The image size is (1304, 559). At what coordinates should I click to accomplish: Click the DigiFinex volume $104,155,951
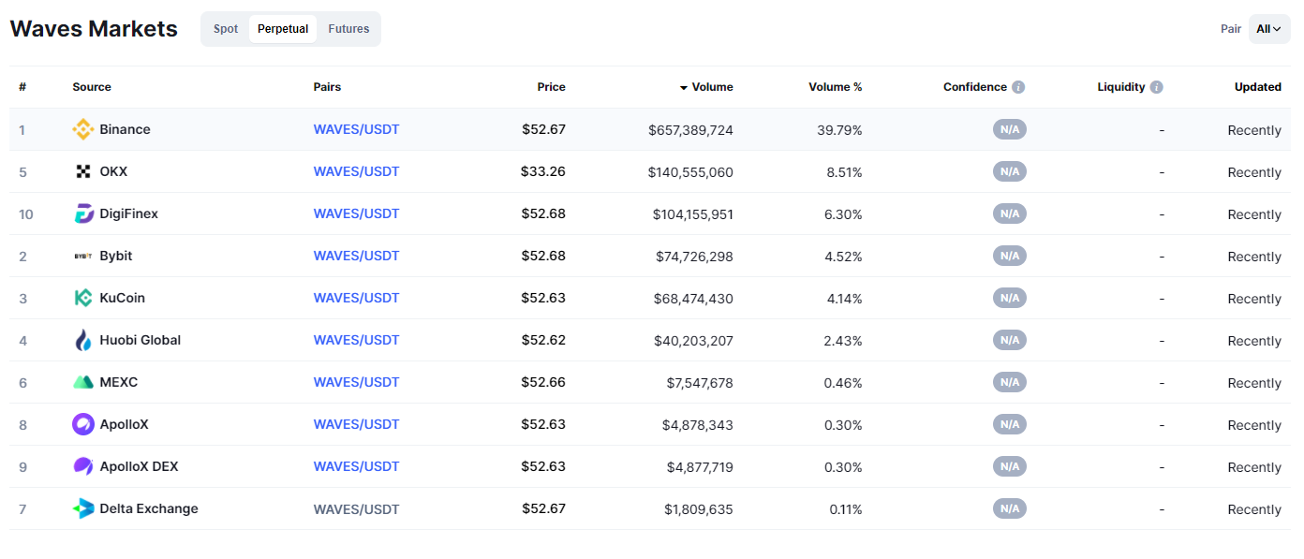tap(693, 214)
